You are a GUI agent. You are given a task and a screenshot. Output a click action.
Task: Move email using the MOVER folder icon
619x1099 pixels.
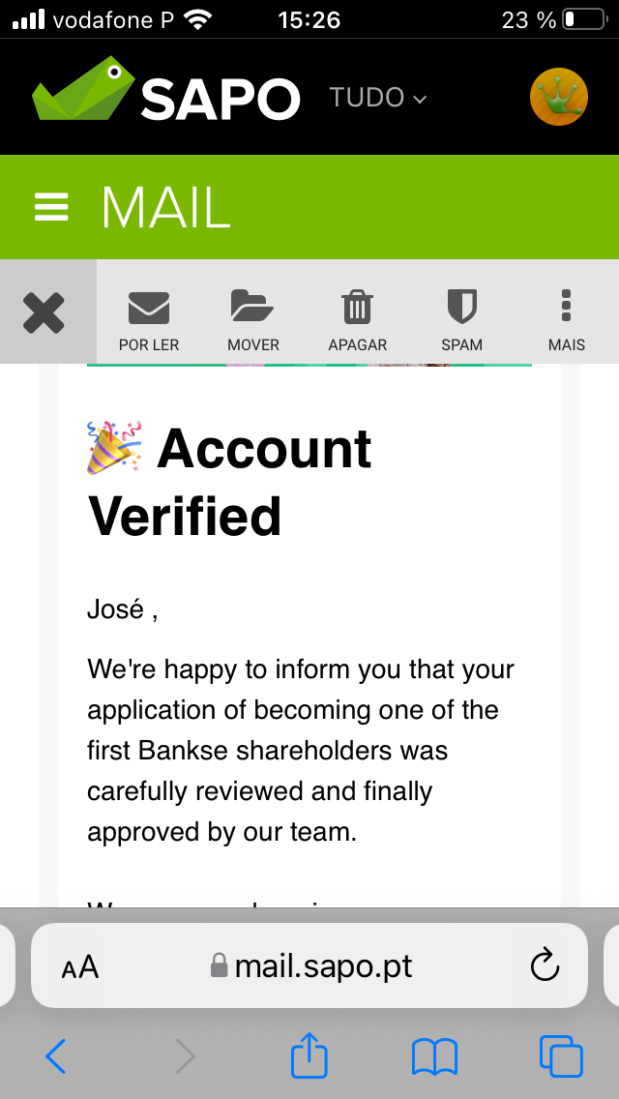coord(252,320)
